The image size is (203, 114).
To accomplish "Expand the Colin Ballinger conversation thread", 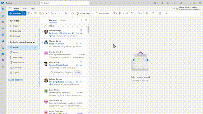I will (42, 32).
